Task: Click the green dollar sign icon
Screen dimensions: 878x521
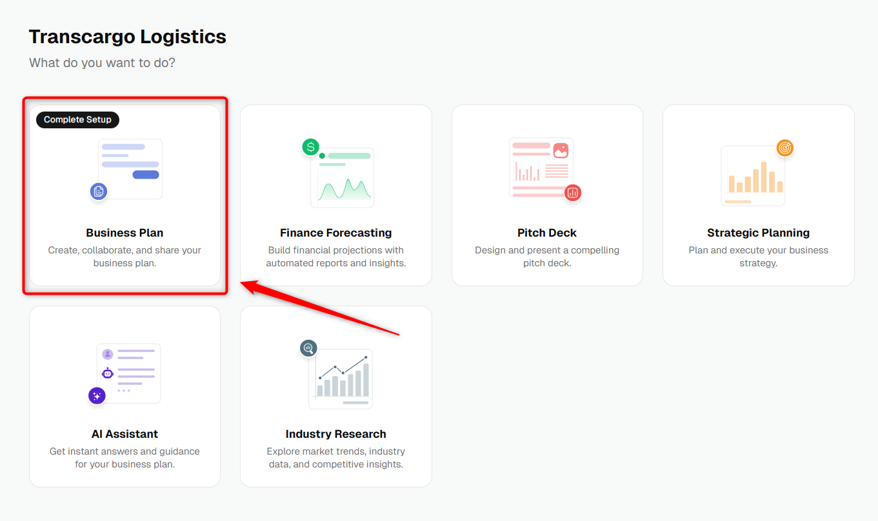Action: (311, 147)
